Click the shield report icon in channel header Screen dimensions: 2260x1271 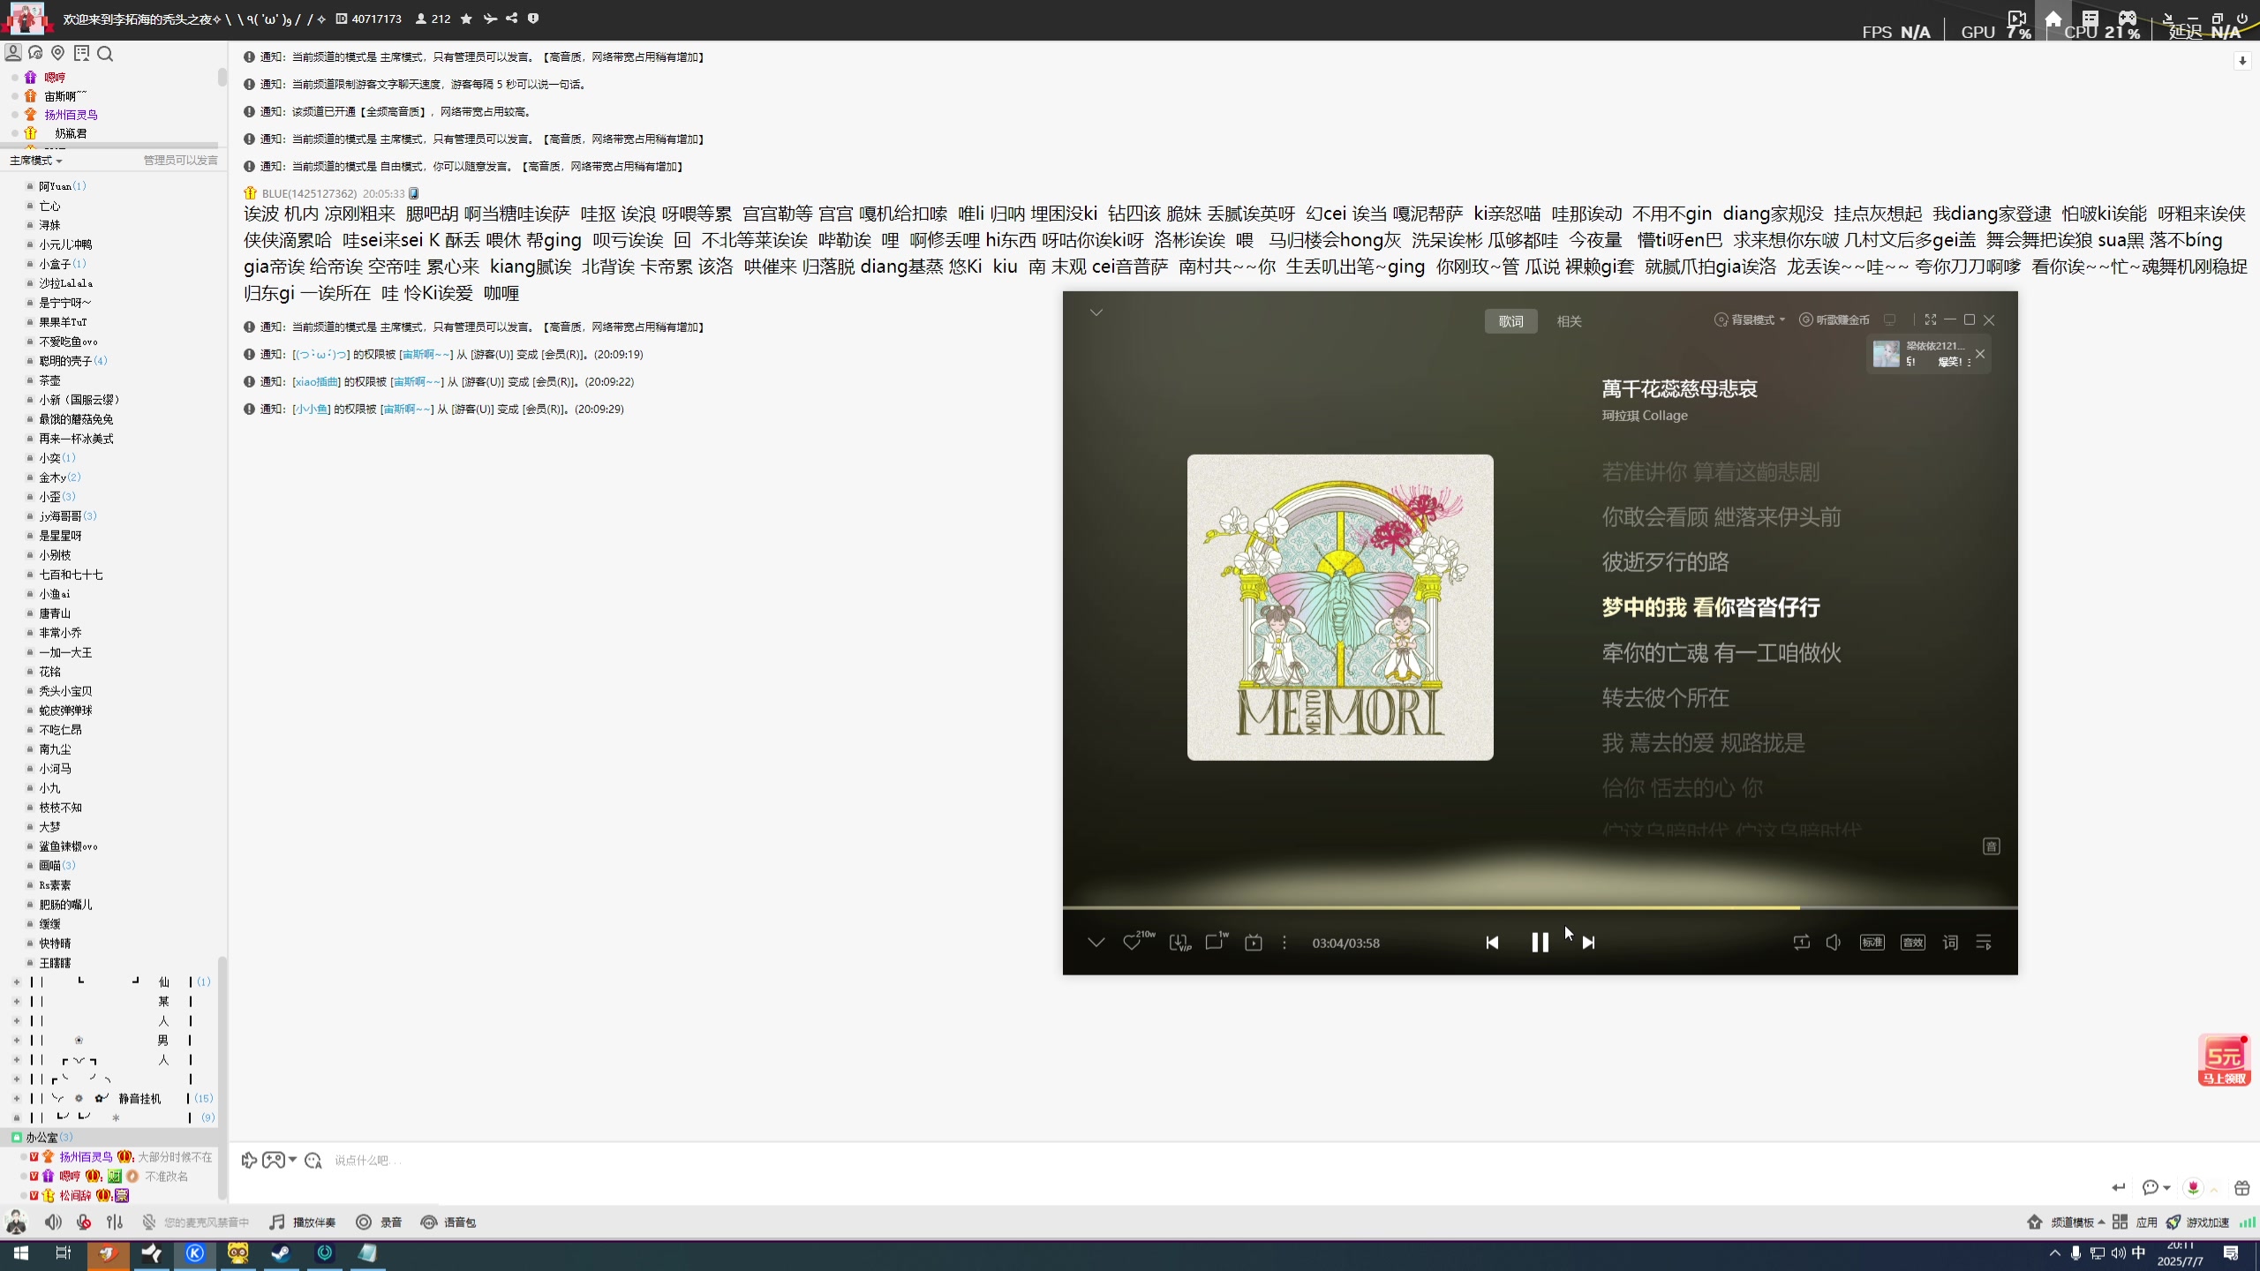[x=533, y=19]
